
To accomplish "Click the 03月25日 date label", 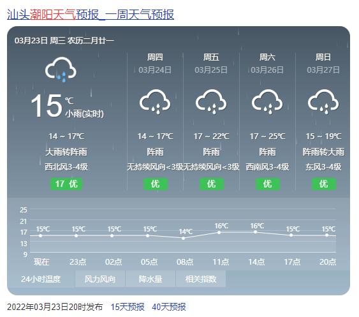I will click(x=211, y=70).
